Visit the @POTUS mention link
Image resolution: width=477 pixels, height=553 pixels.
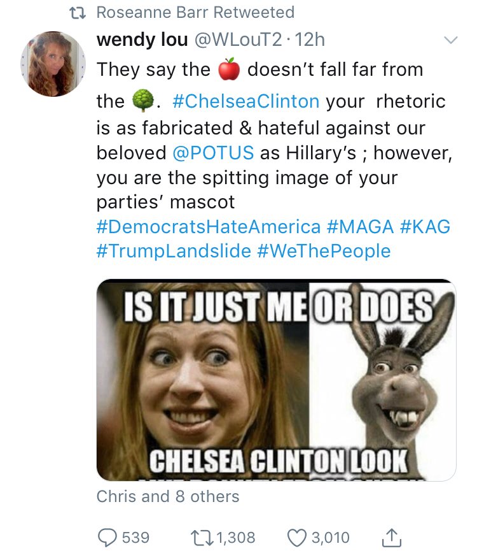[213, 154]
